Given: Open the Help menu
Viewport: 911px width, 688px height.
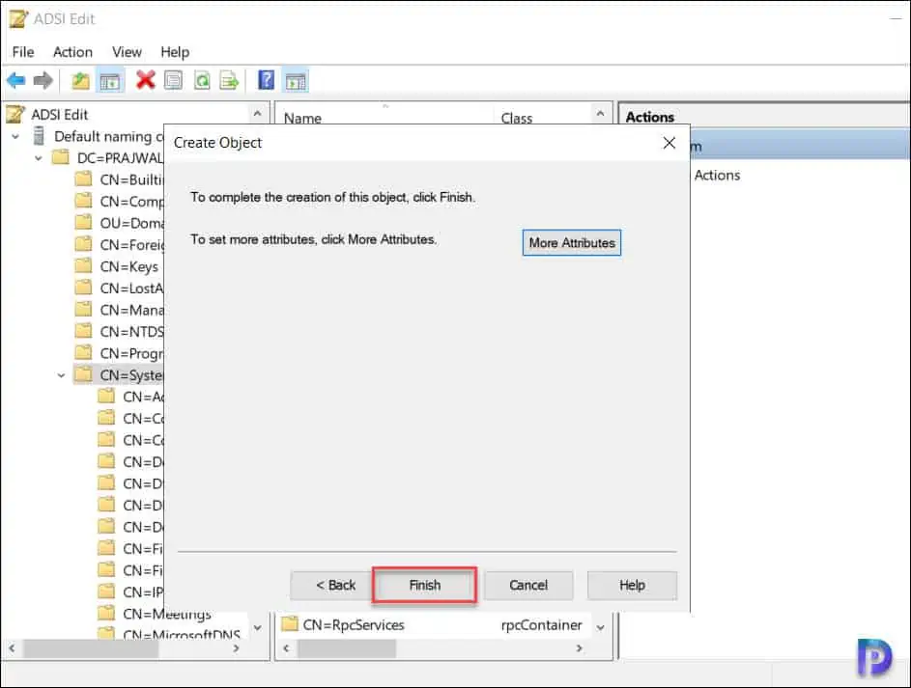Looking at the screenshot, I should tap(175, 52).
